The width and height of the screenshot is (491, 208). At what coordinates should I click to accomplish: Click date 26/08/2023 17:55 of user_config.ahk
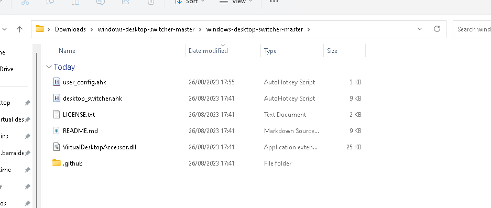click(x=212, y=82)
